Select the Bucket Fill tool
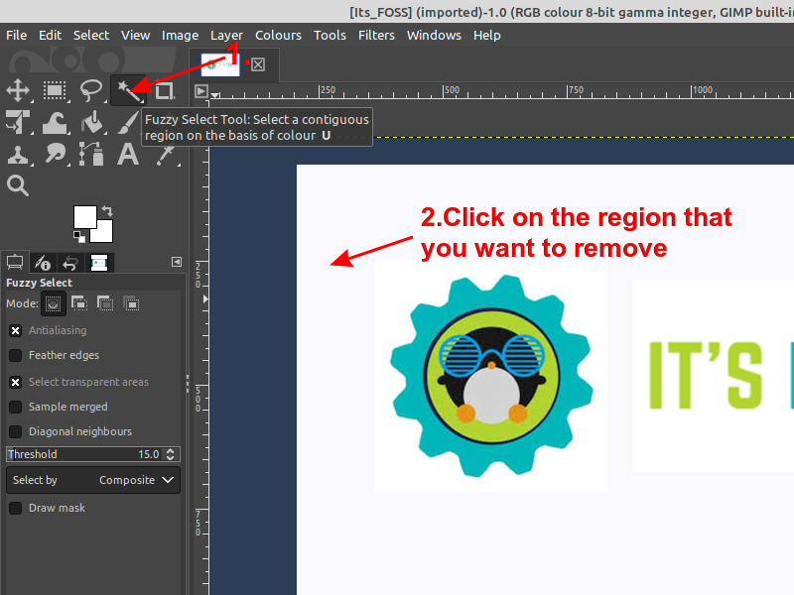The height and width of the screenshot is (595, 794). coord(91,122)
